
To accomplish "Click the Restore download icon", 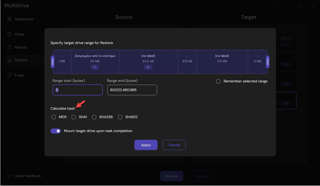I will click(9, 60).
